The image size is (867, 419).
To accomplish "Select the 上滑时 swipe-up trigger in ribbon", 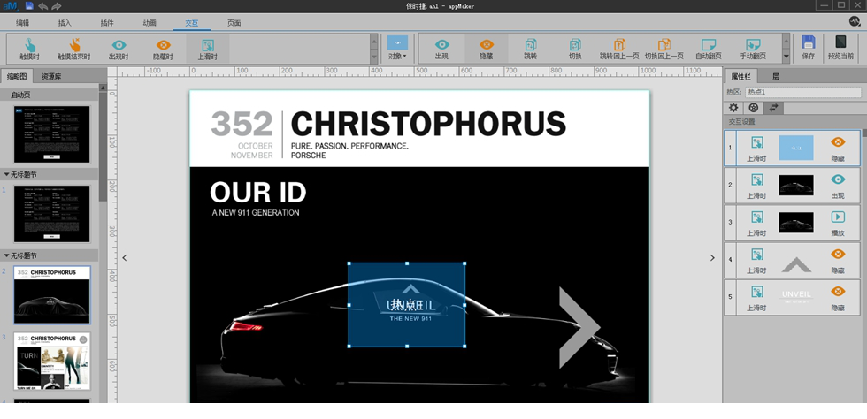I will [207, 49].
